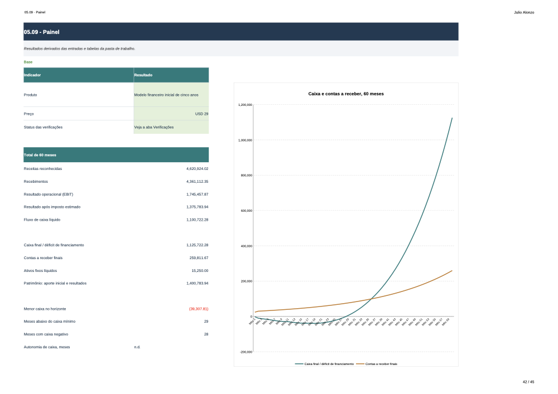
Task: Select the Autonomia de caixa n.d. cell
Action: tap(137, 347)
